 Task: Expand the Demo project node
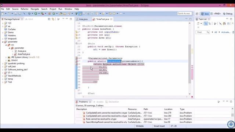click(3, 32)
